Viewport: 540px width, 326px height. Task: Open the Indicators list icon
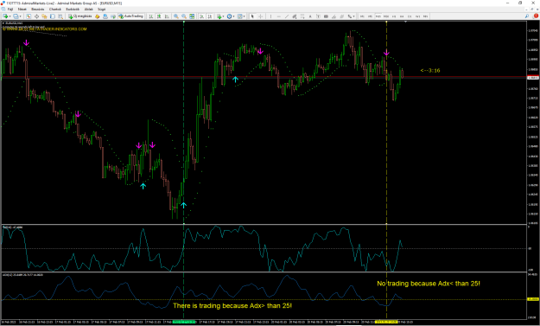(219, 16)
